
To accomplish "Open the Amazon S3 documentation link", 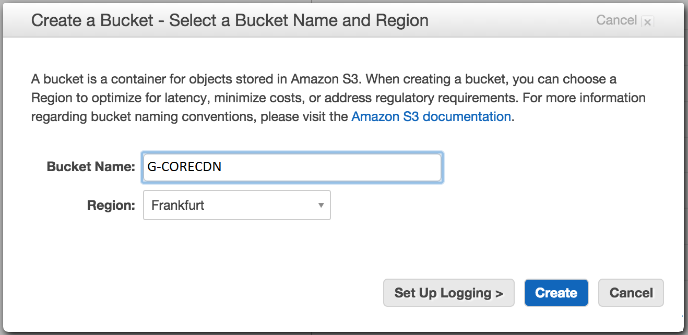I will point(431,116).
